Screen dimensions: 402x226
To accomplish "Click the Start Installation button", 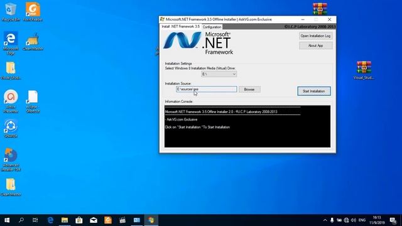I will pyautogui.click(x=314, y=91).
